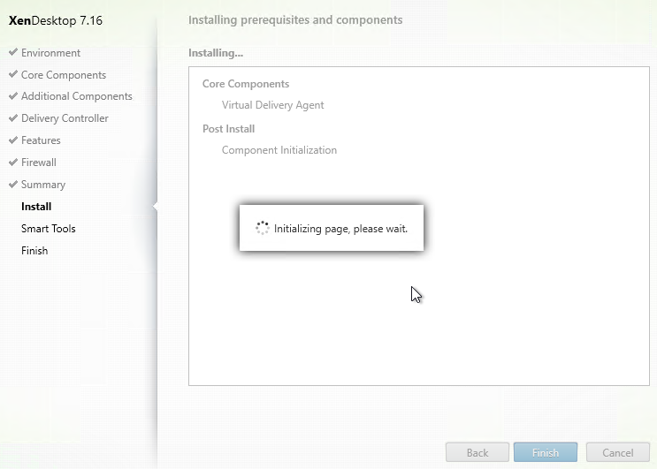Click the Installing... status text

216,53
